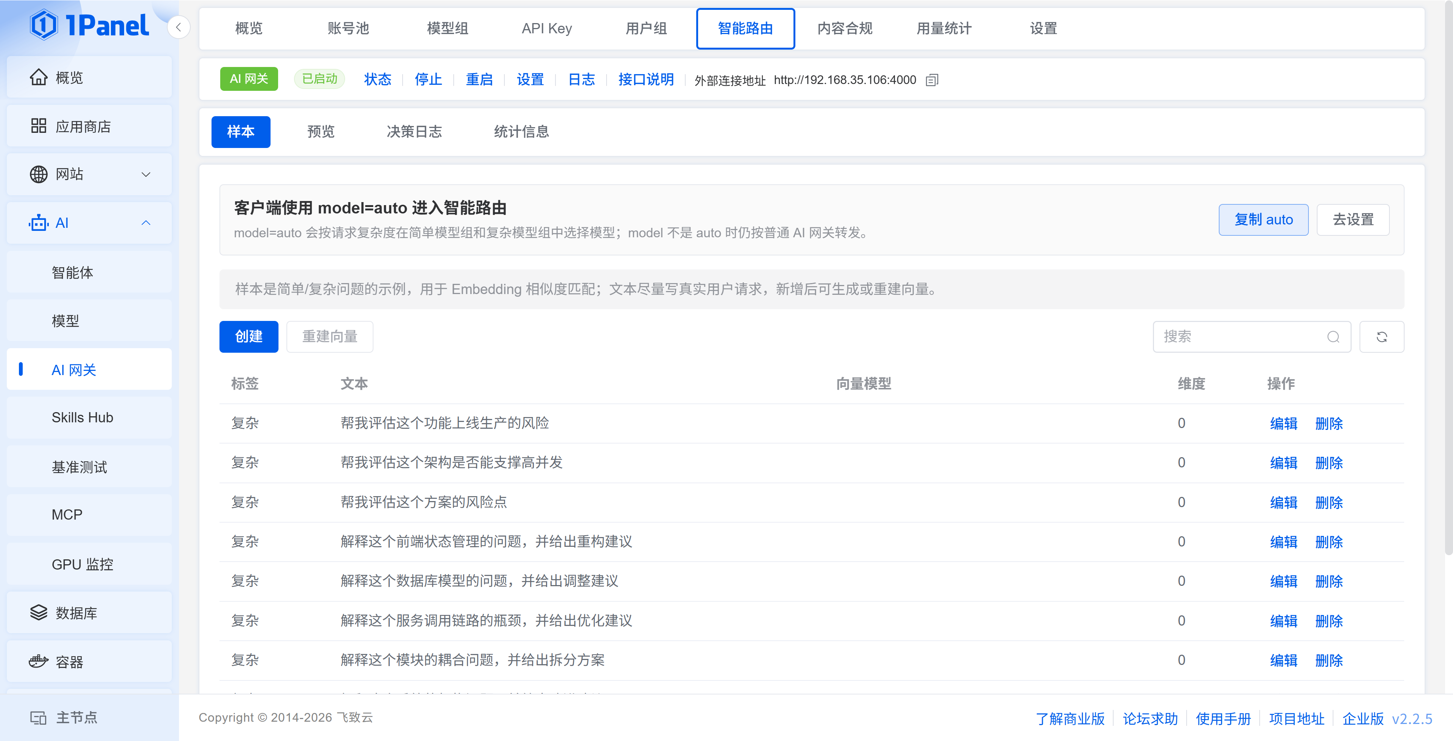Screen dimensions: 1453x741
Task: Switch to the 内容合规 tab
Action: 845,28
